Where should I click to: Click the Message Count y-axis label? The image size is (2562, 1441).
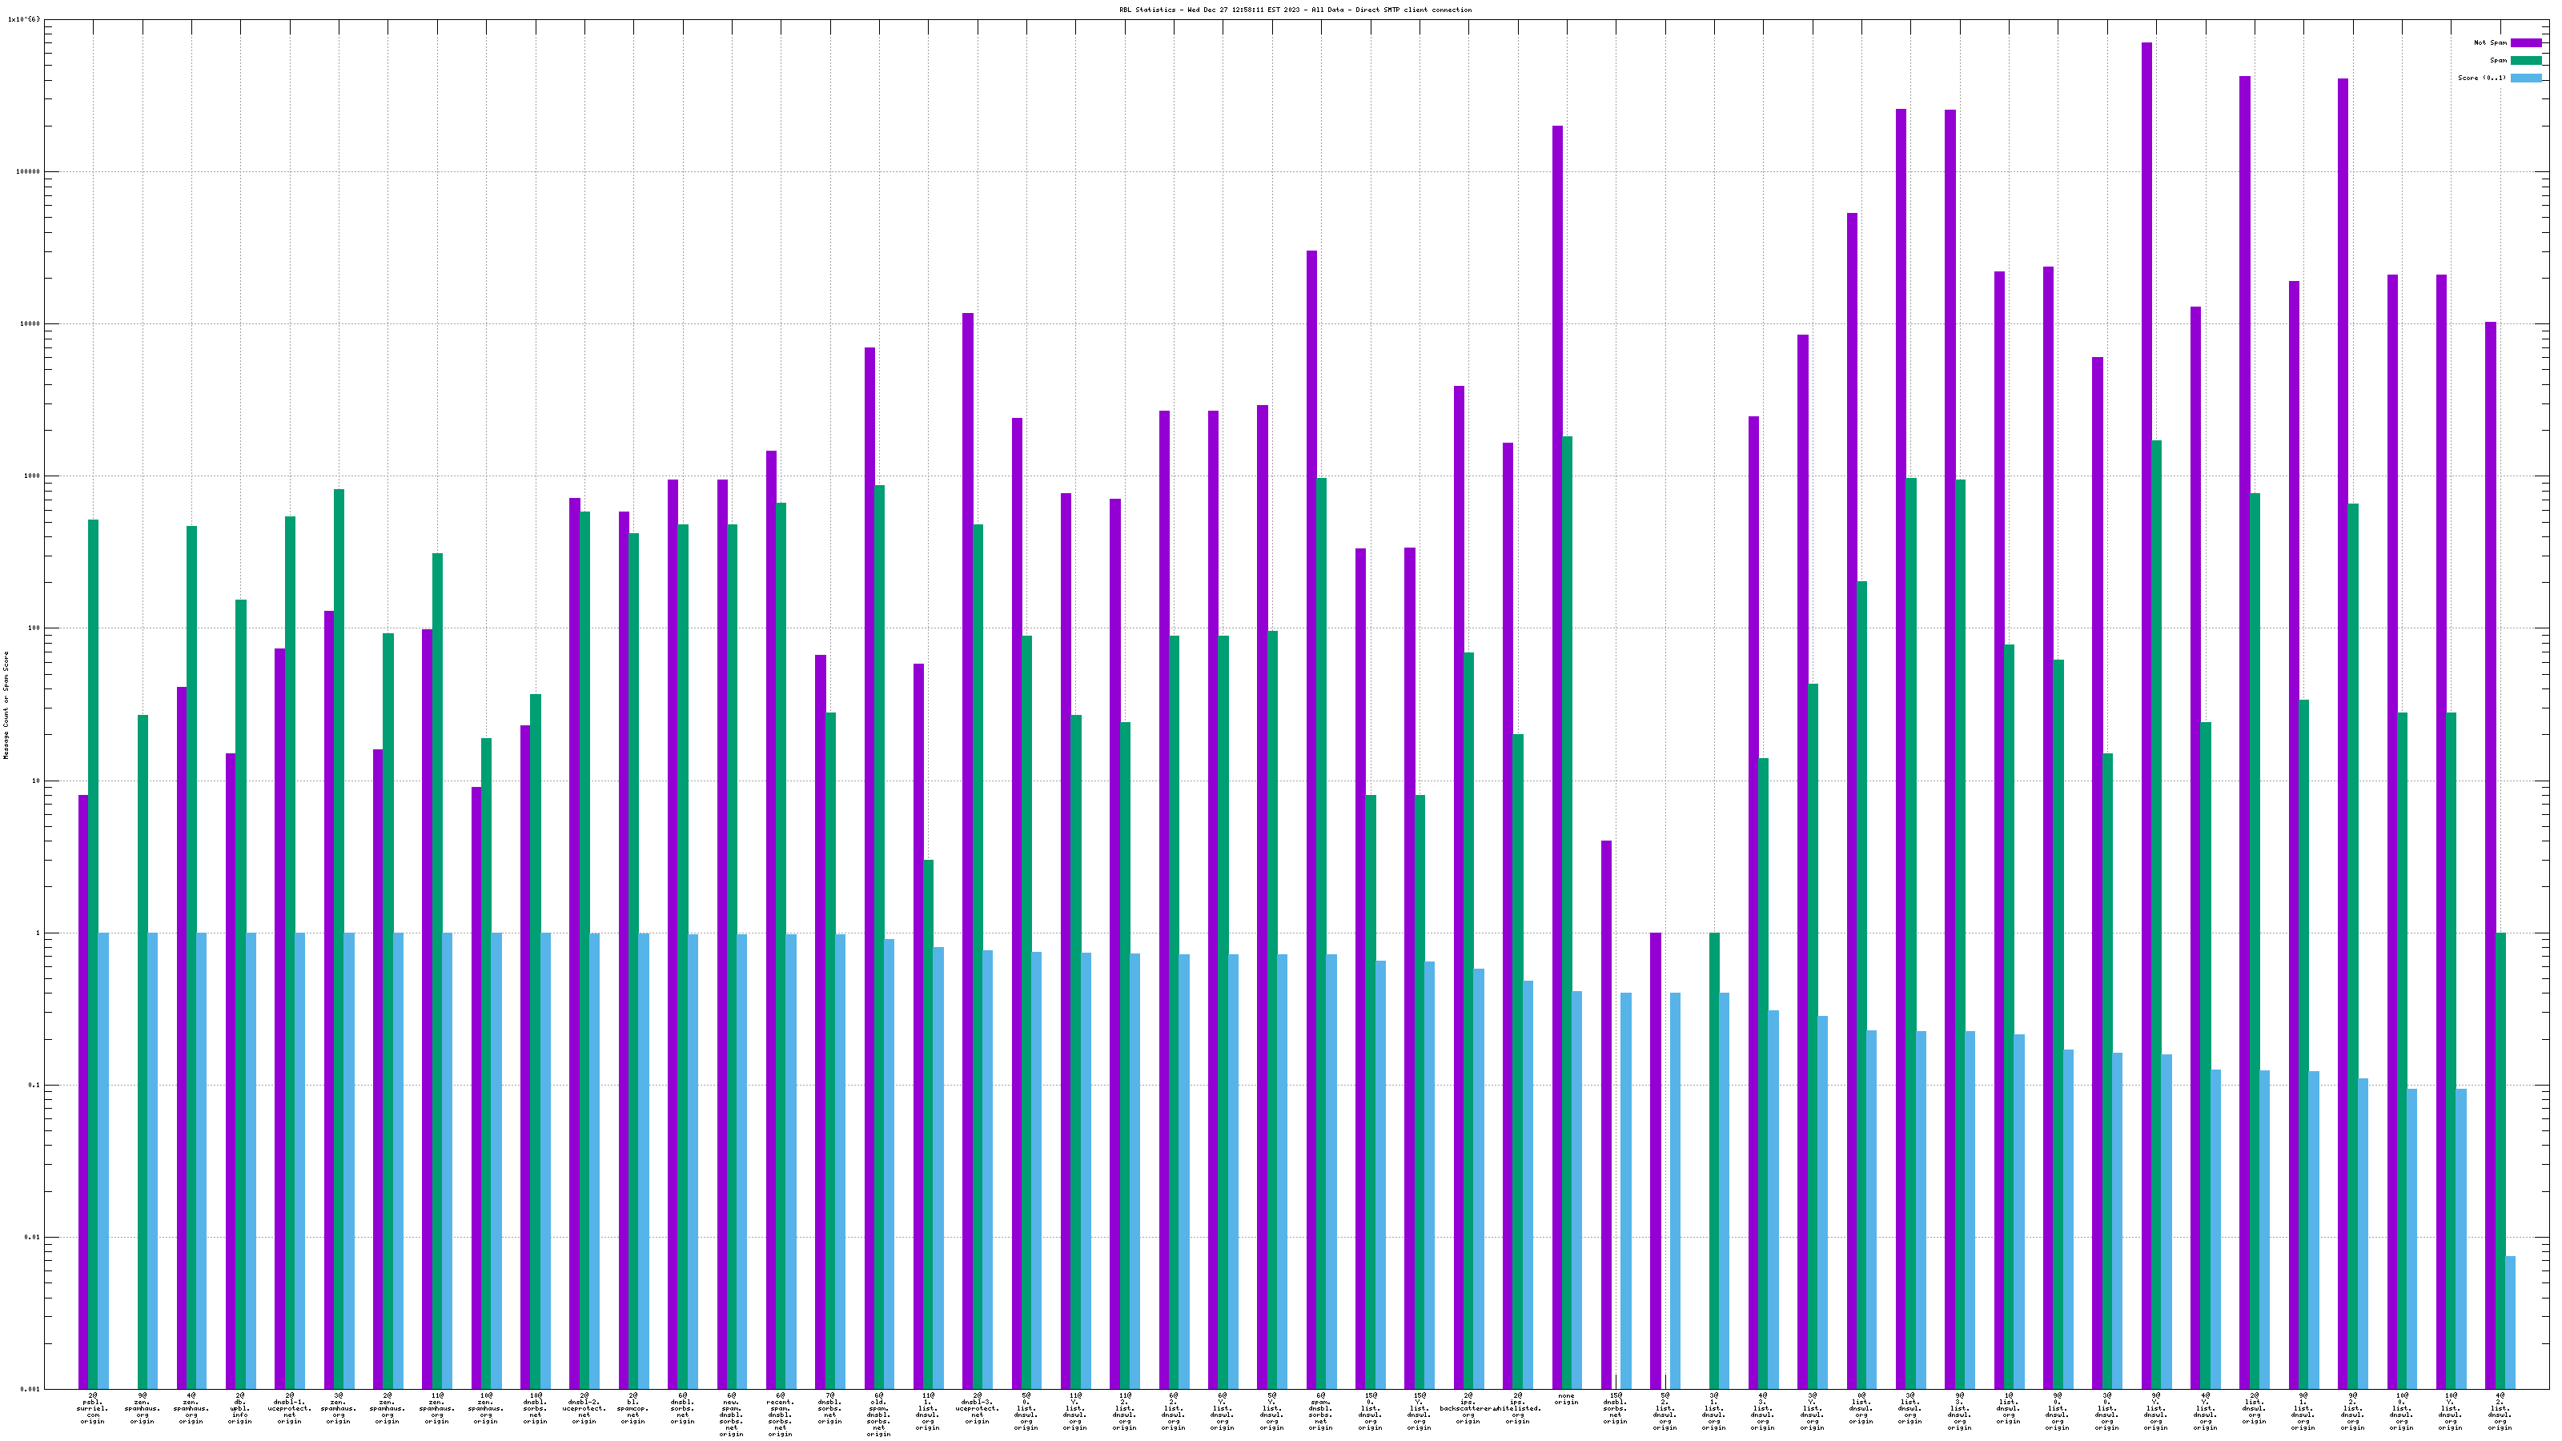click(6, 705)
